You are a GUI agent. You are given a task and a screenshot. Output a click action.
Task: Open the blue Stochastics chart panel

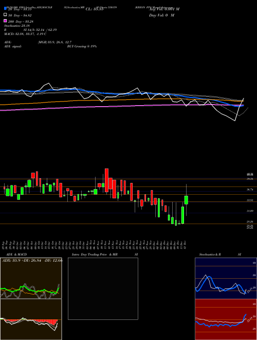[x=226, y=278]
